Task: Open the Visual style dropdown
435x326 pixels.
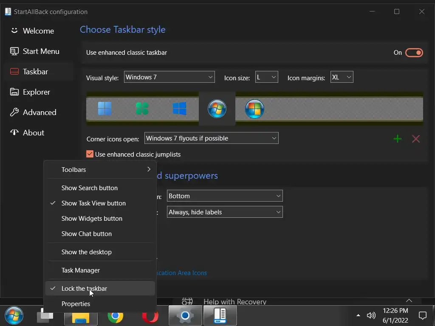Action: point(169,77)
